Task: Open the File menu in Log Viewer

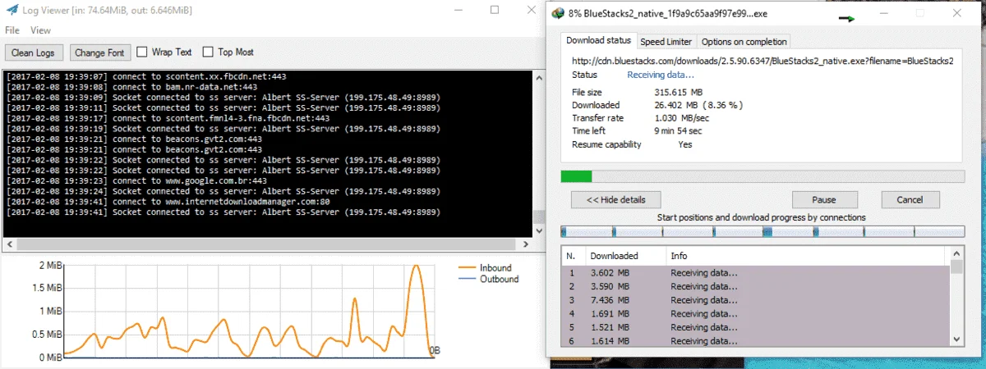Action: pos(12,30)
